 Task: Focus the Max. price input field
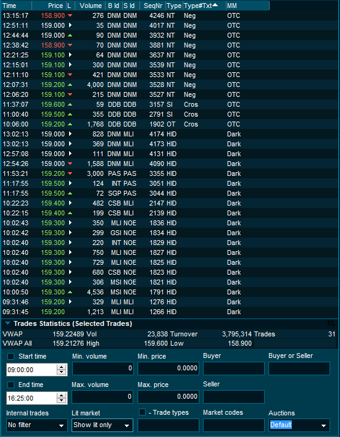click(x=168, y=397)
